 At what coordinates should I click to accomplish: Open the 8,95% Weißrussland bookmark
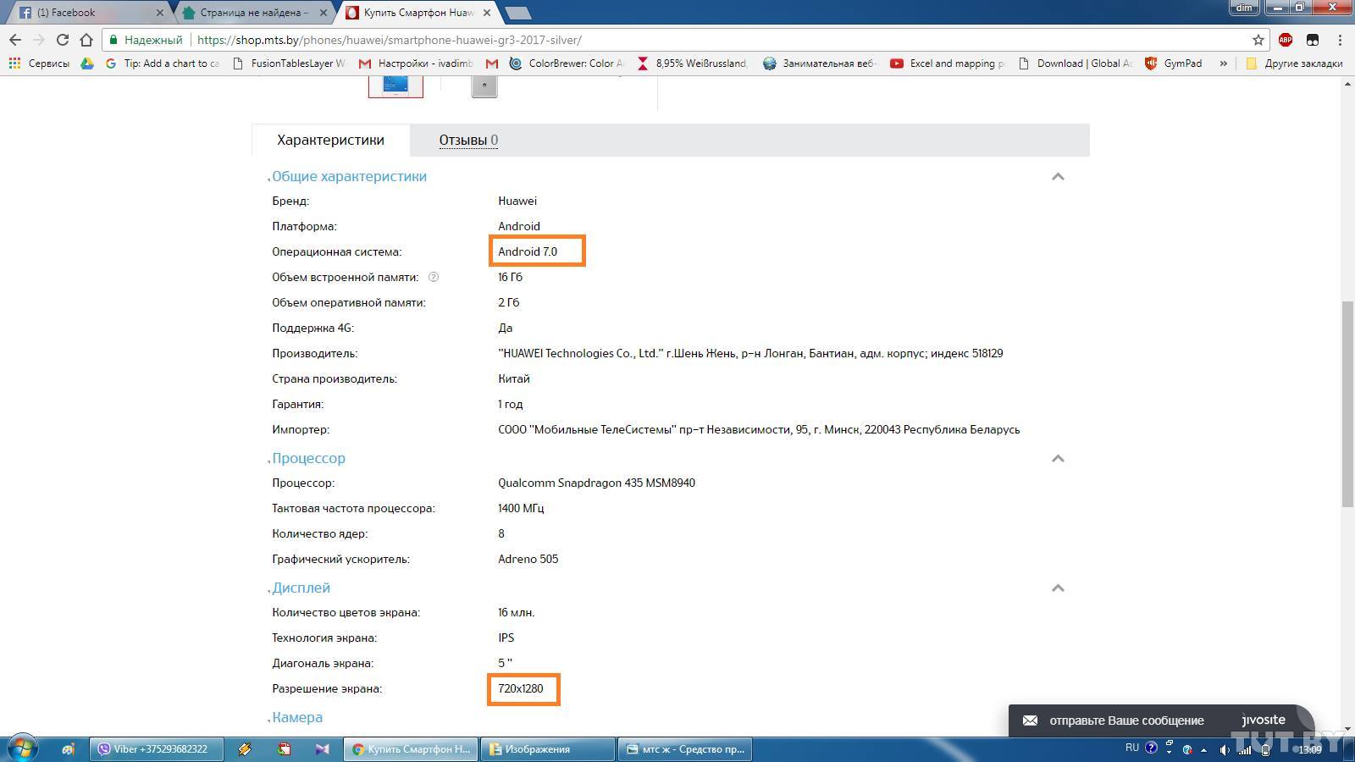click(692, 63)
